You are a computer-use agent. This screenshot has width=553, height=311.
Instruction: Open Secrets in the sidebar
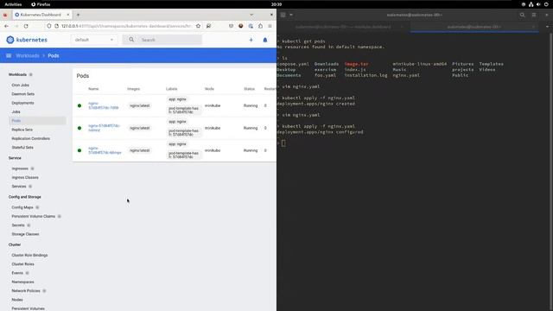tap(18, 225)
